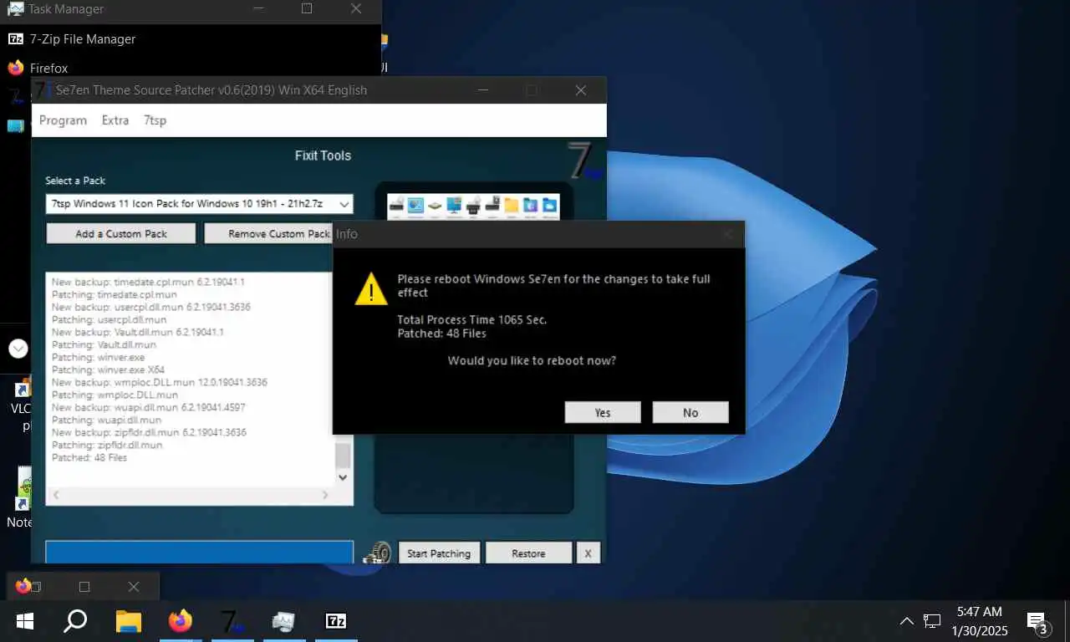
Task: Click 'Total Process Time 1065 Sec.' text
Action: (472, 320)
